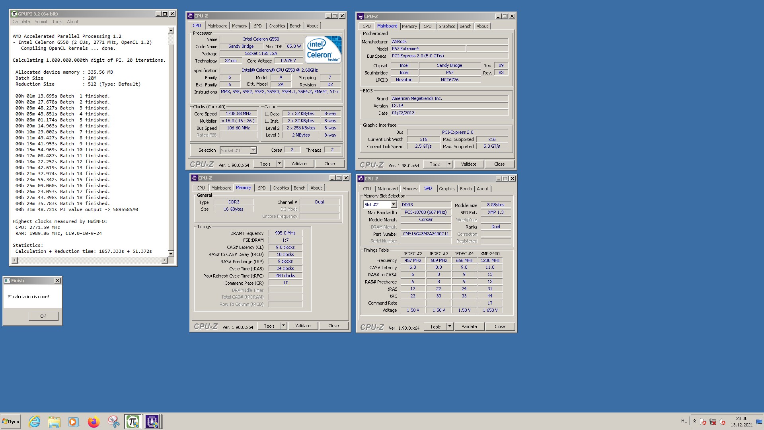This screenshot has height=430, width=764.
Task: Open the Slot #2 memory slot dropdown
Action: (x=394, y=205)
